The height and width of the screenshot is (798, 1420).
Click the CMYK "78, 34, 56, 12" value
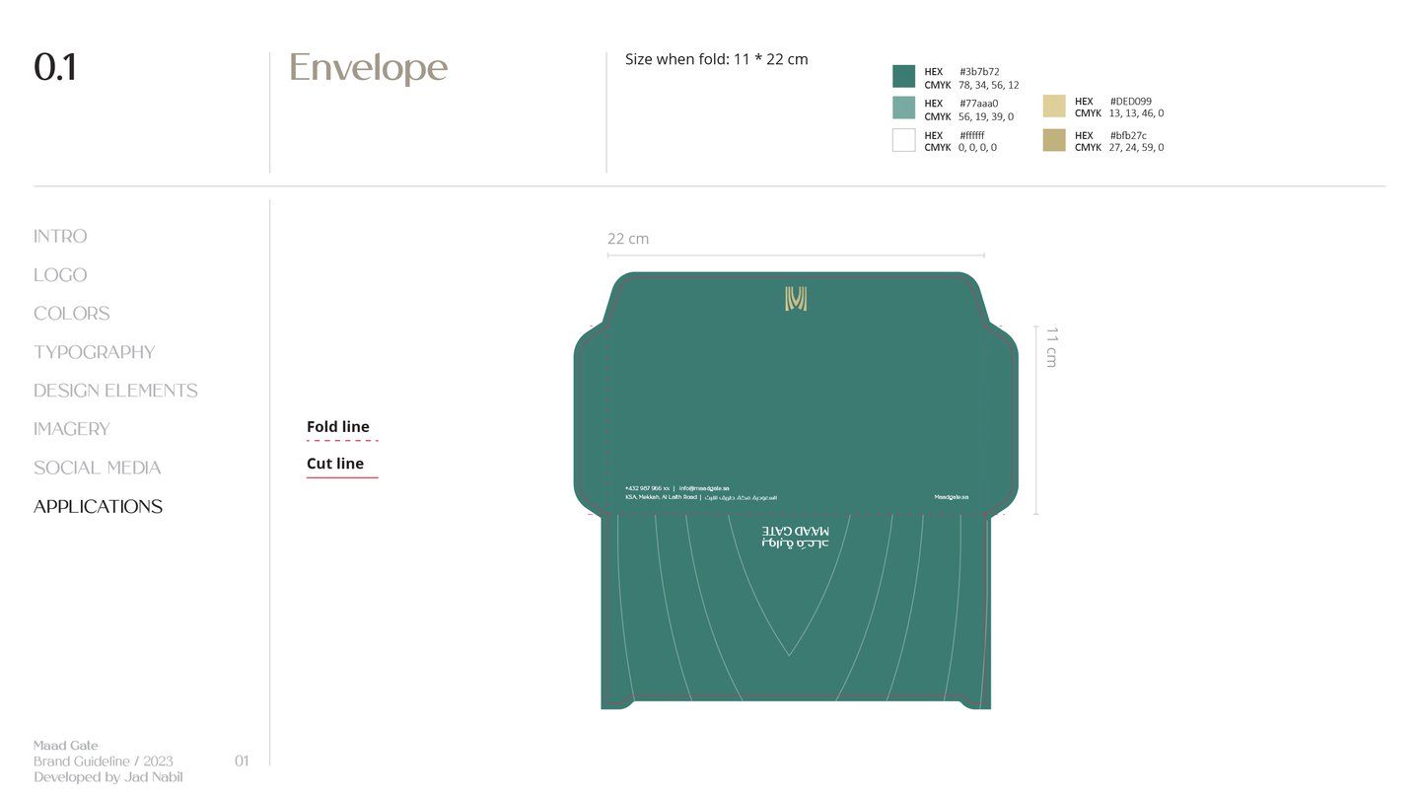tap(989, 86)
